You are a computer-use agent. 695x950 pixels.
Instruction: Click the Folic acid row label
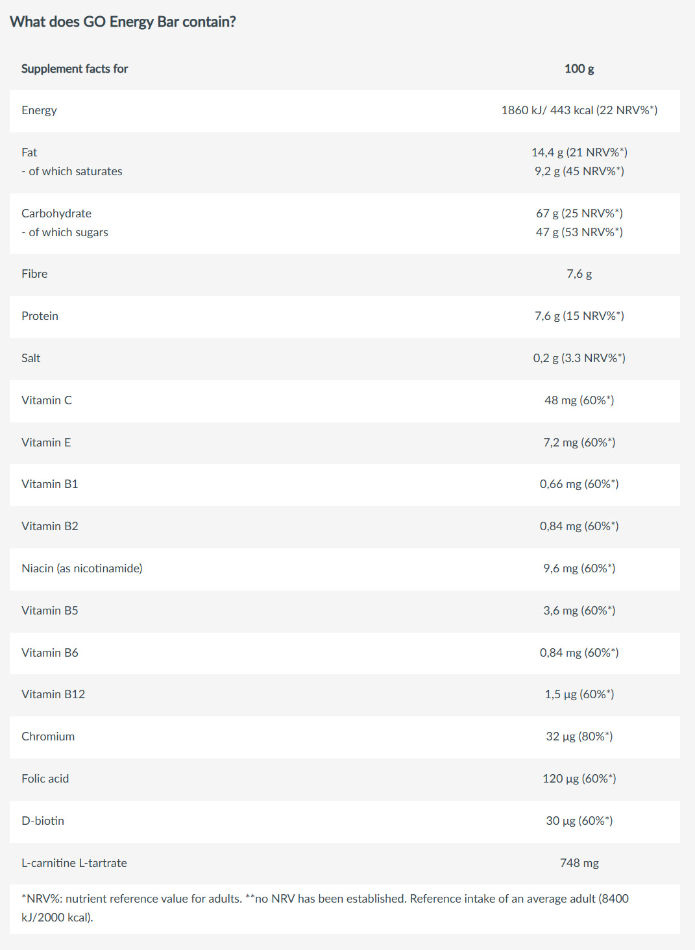point(45,779)
